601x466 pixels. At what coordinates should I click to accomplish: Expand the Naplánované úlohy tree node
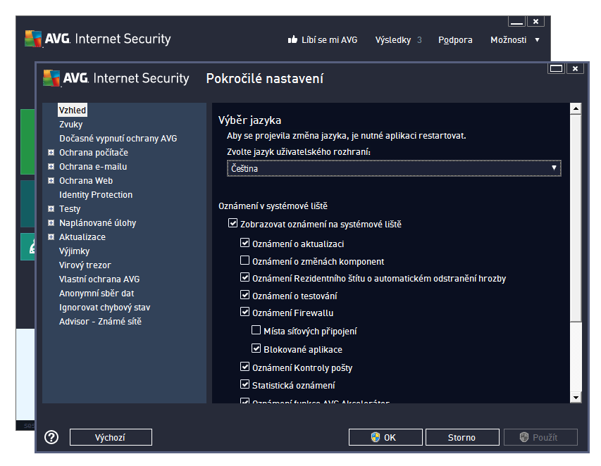[x=51, y=223]
